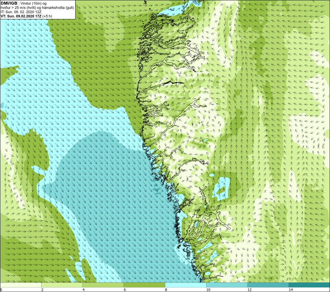The width and height of the screenshot is (330, 292).
Task: Click the dark teal above-14 m/s legend swatch
Action: pos(310,285)
